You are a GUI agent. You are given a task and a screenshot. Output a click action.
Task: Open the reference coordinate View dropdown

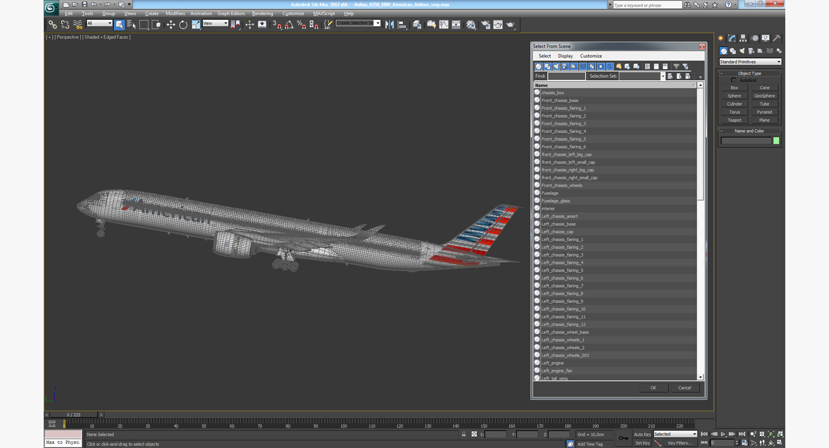(x=215, y=24)
